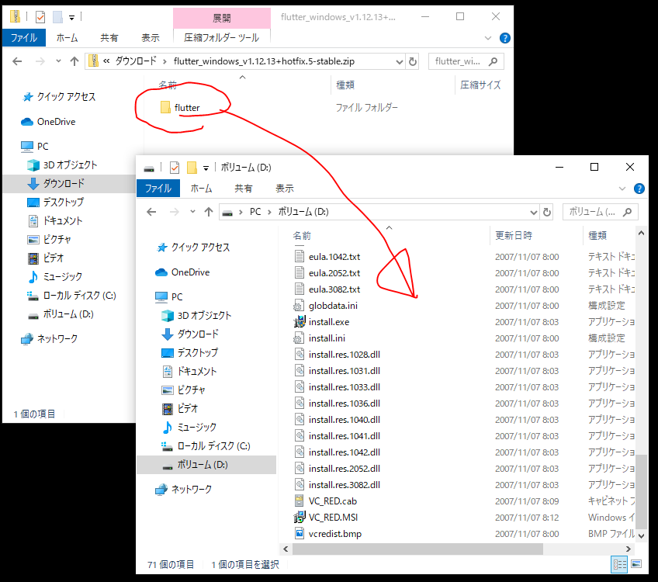This screenshot has width=658, height=582.
Task: Switch to details view in Volume (D:) window
Action: point(619,564)
